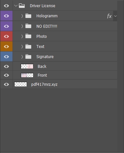Expand the effects list arrow next to fx

115,16
